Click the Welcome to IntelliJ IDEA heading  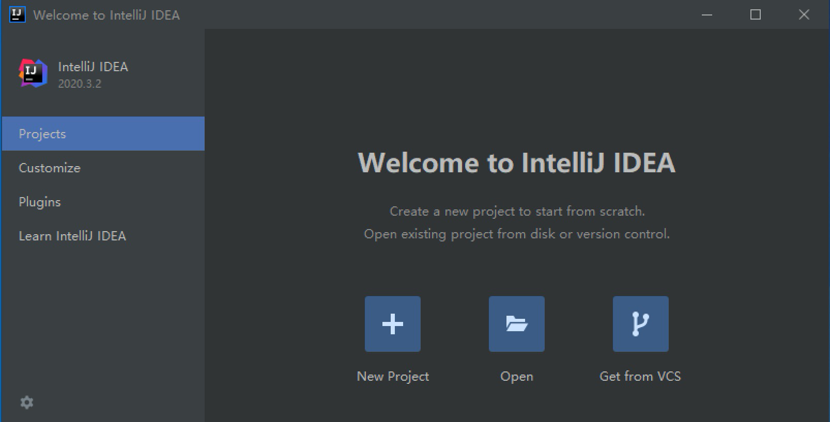[517, 163]
